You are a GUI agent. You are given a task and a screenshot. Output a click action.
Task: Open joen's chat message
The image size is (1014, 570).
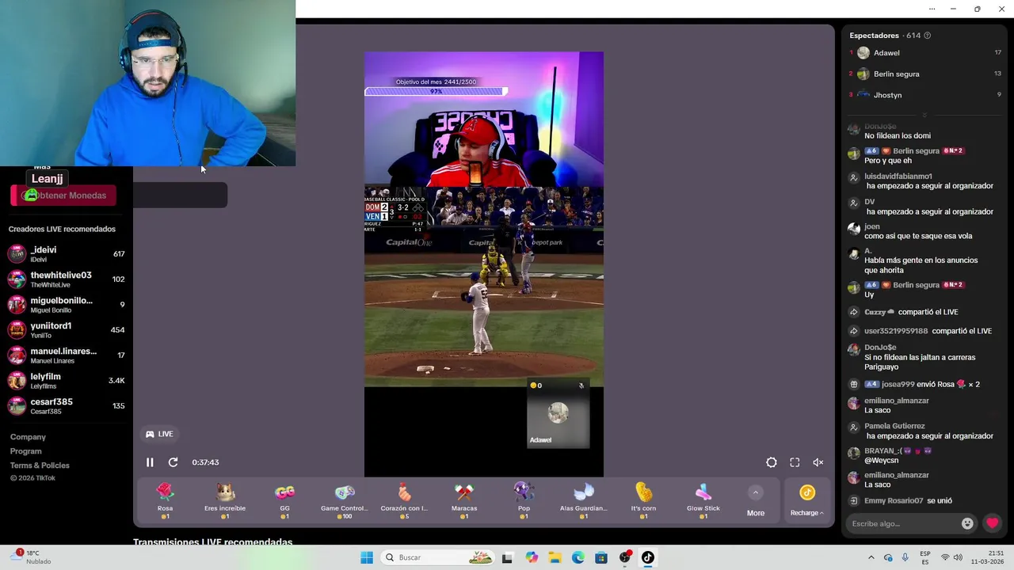pos(918,231)
